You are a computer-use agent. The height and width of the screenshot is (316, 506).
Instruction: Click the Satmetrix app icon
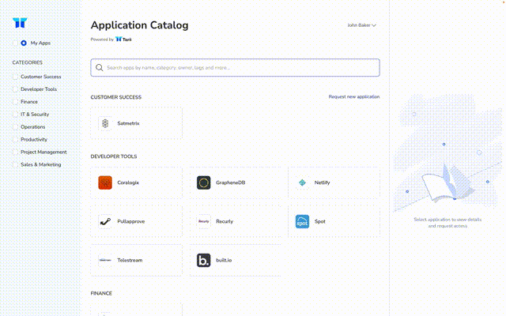pos(105,123)
